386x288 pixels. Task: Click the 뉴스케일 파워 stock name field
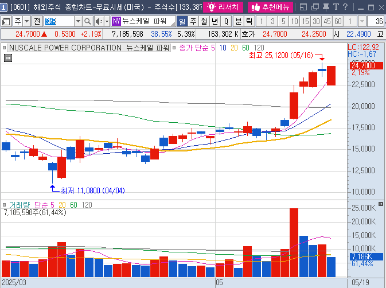149,21
